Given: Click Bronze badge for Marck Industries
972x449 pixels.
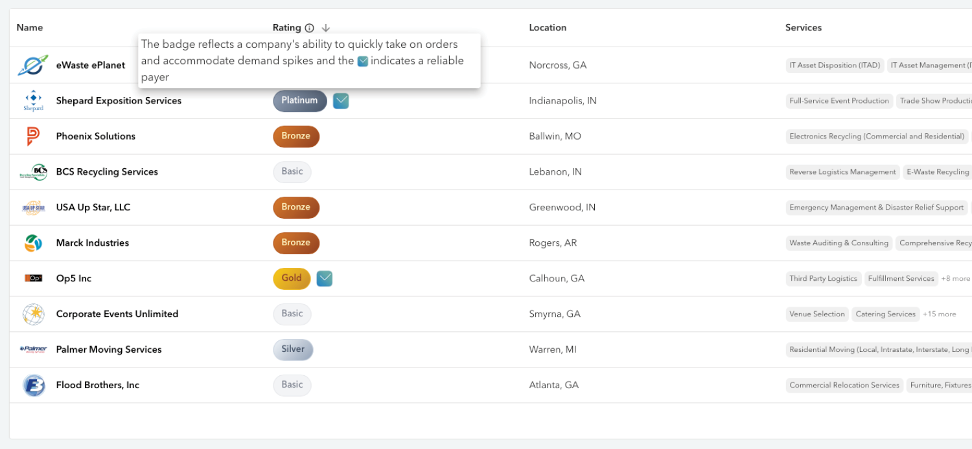Looking at the screenshot, I should 296,243.
